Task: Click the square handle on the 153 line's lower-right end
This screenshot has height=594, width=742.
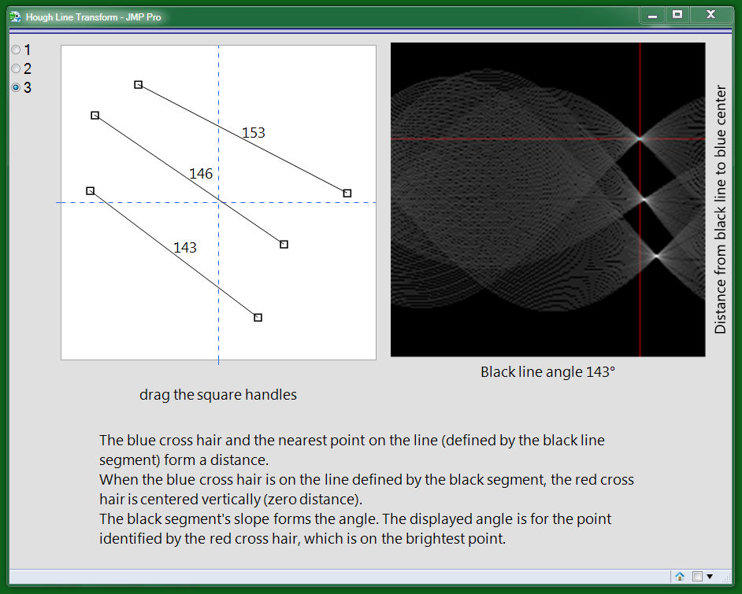Action: (347, 192)
